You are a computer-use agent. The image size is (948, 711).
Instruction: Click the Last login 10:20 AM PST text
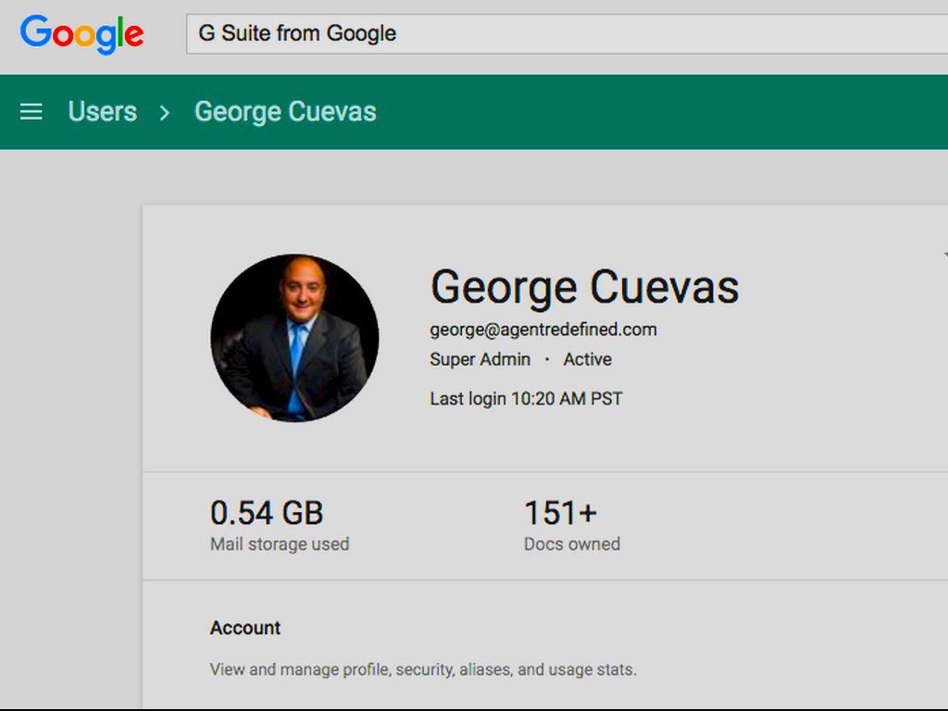(x=526, y=399)
